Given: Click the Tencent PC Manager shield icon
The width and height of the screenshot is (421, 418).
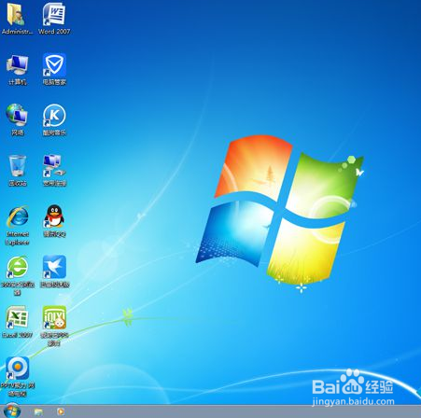Looking at the screenshot, I should coord(54,65).
